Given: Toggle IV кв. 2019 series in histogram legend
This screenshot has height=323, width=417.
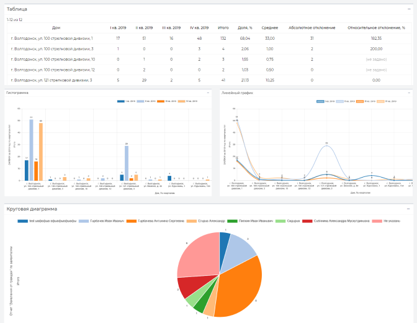Looking at the screenshot, I should point(187,101).
